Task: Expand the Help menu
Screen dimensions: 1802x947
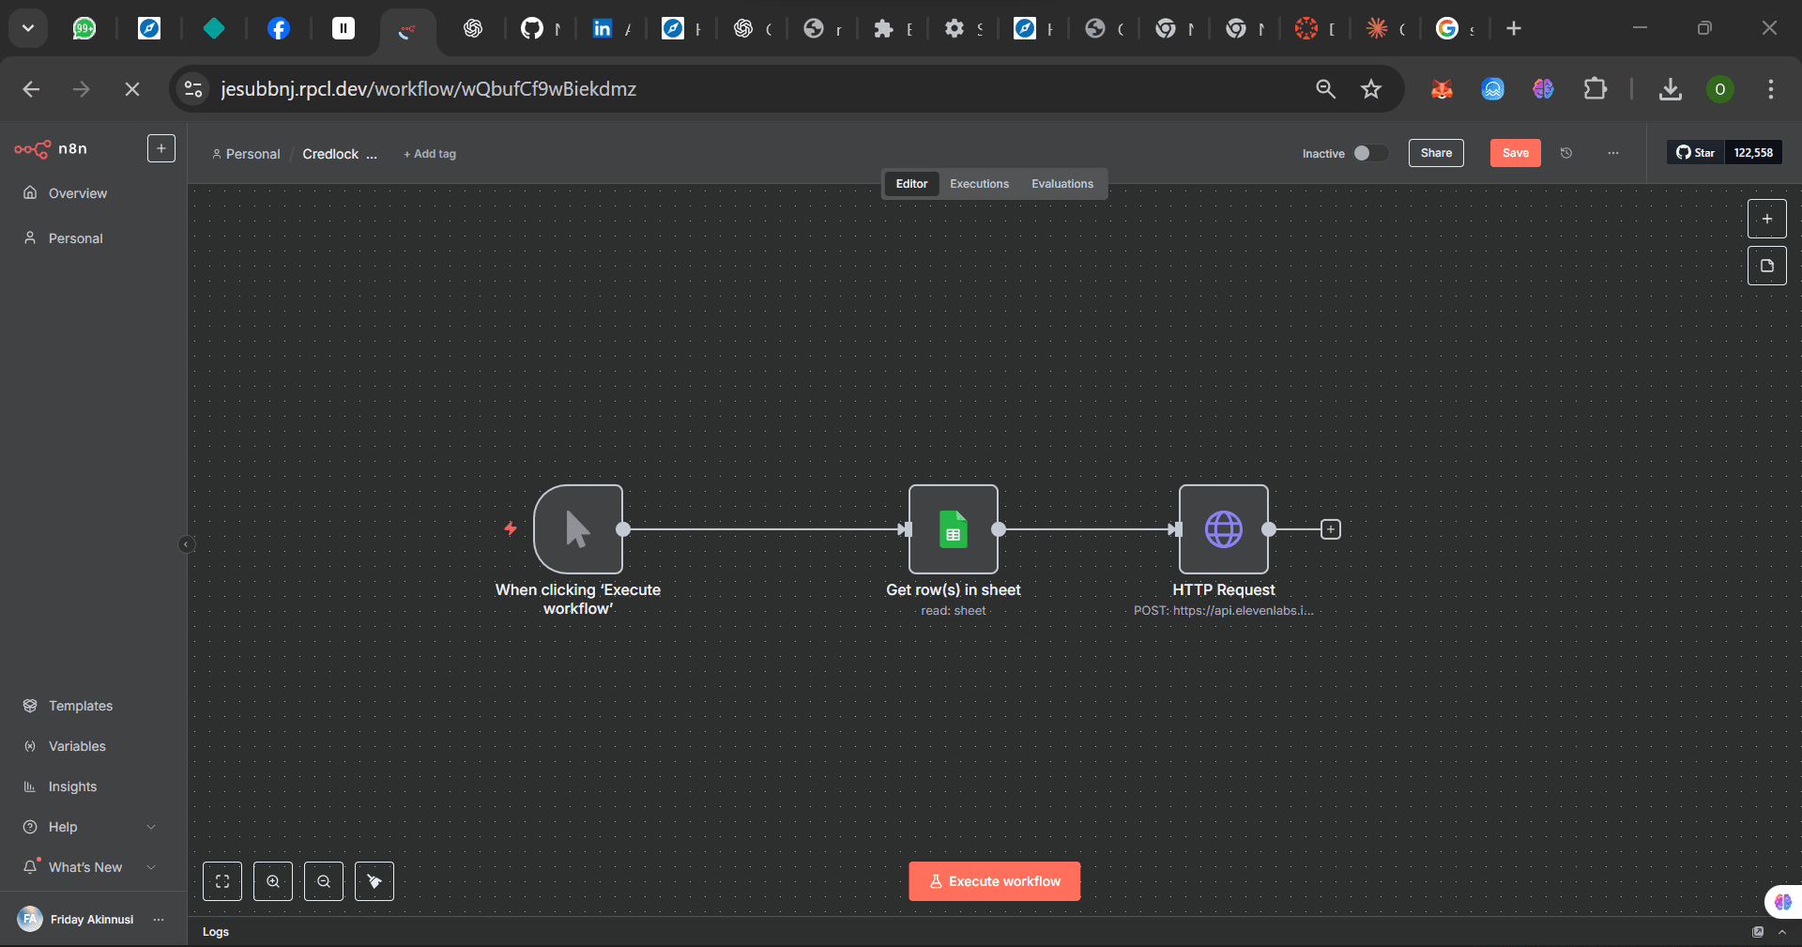Action: (90, 827)
